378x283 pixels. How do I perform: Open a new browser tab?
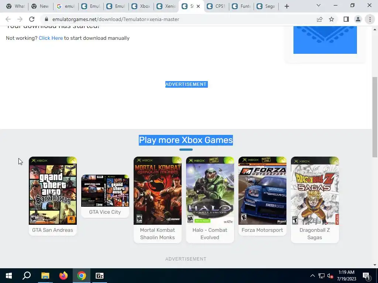[x=286, y=6]
